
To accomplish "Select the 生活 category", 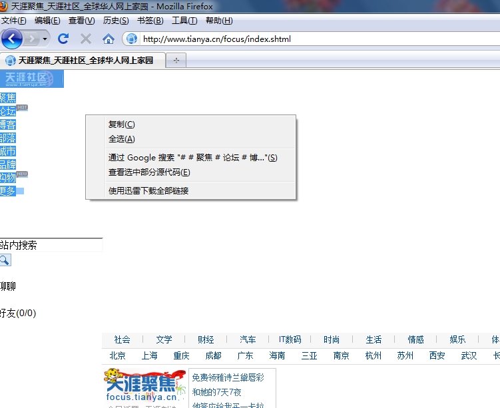I will click(374, 339).
